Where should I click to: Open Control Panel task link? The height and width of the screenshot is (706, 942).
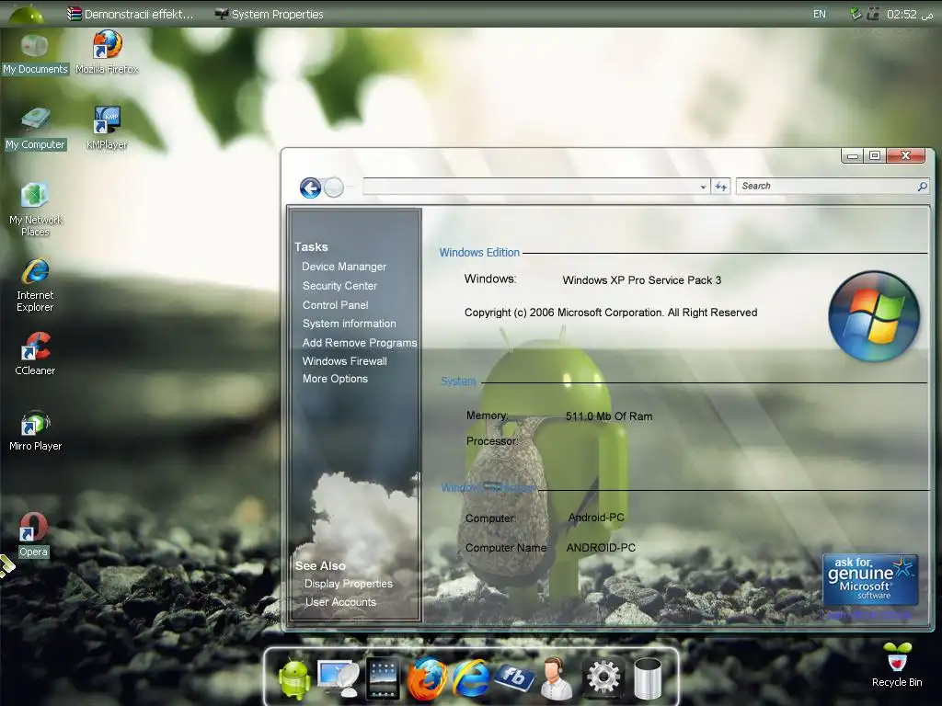[x=335, y=305]
